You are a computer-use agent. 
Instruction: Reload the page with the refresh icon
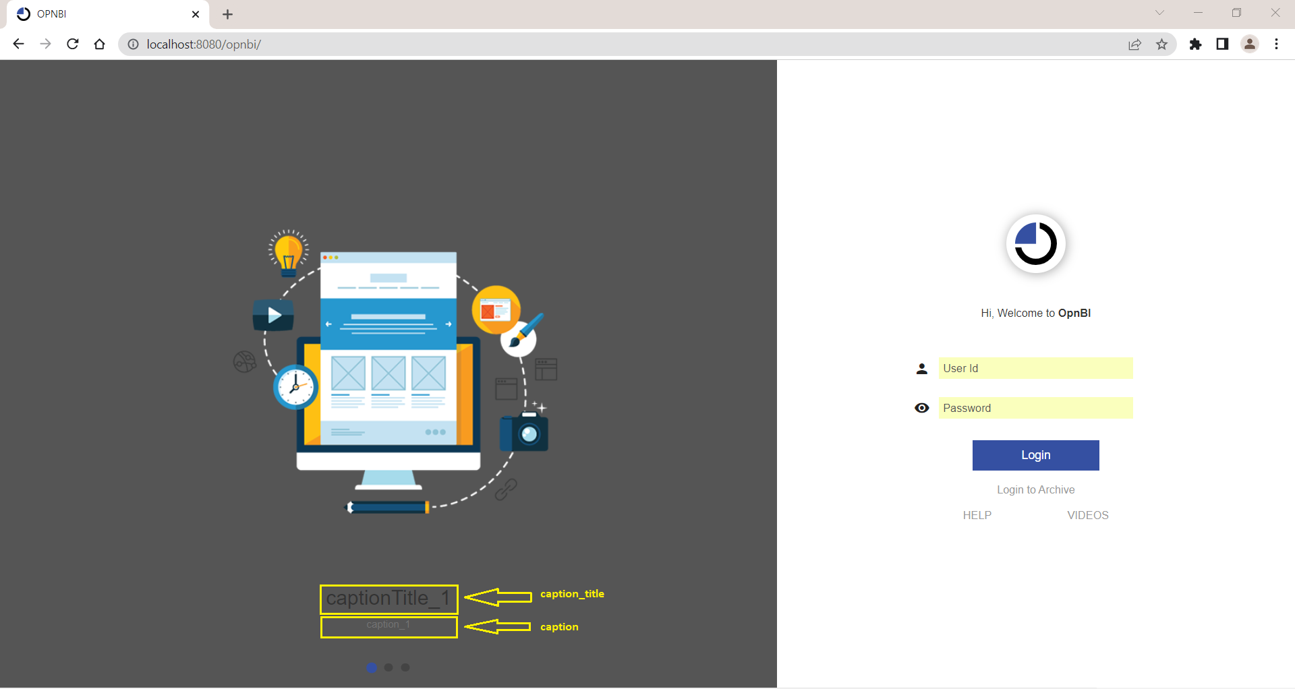tap(73, 44)
